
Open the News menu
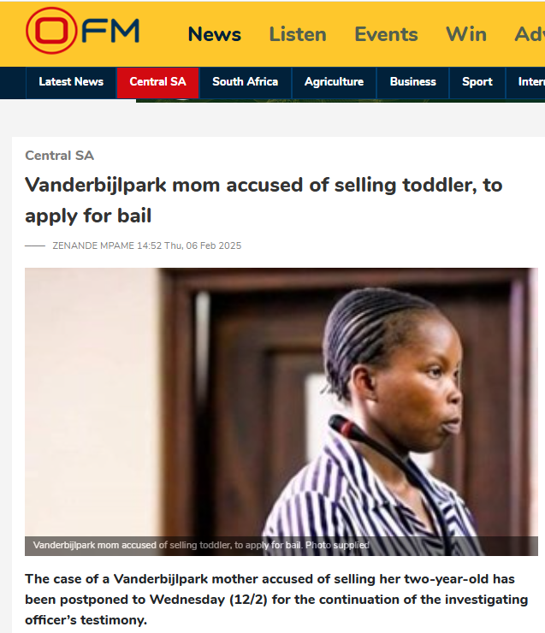(x=215, y=34)
